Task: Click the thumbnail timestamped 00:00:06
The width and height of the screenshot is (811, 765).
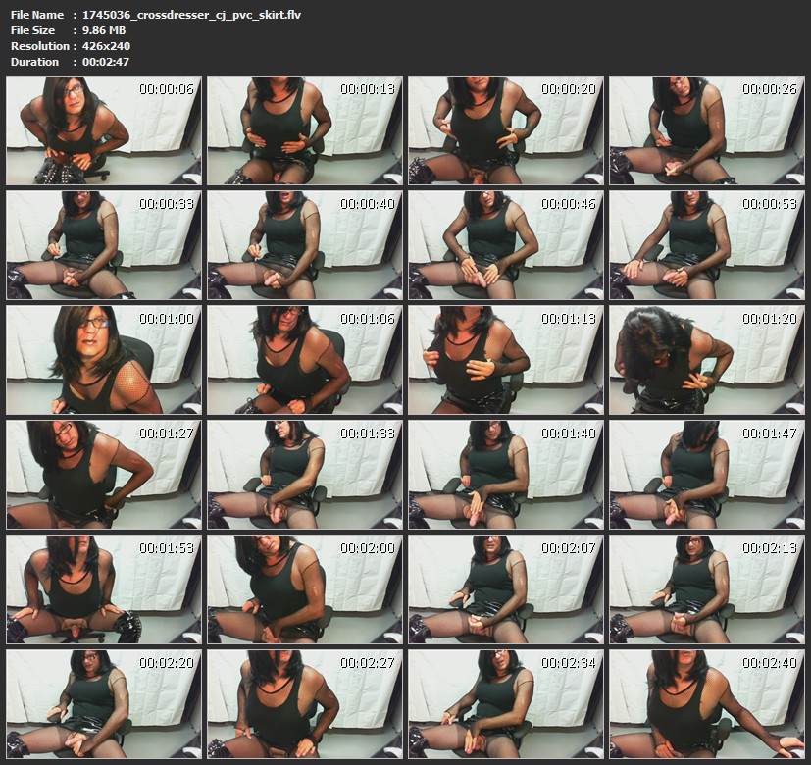Action: [104, 130]
